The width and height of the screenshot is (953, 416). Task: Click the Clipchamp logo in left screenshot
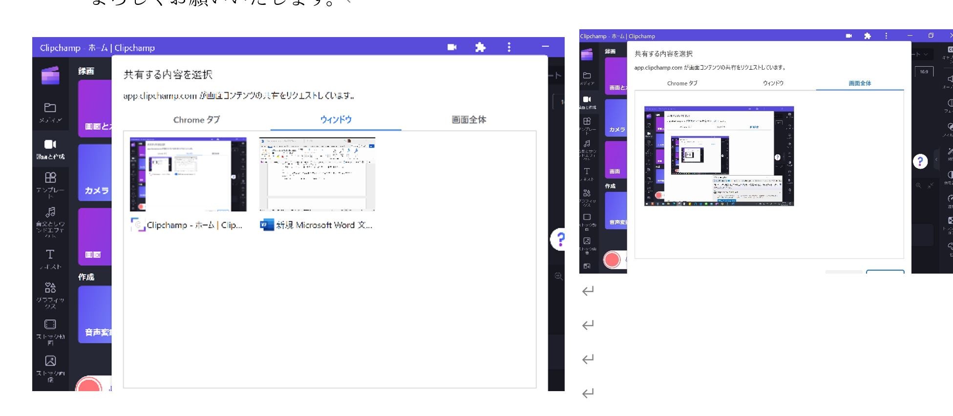50,75
